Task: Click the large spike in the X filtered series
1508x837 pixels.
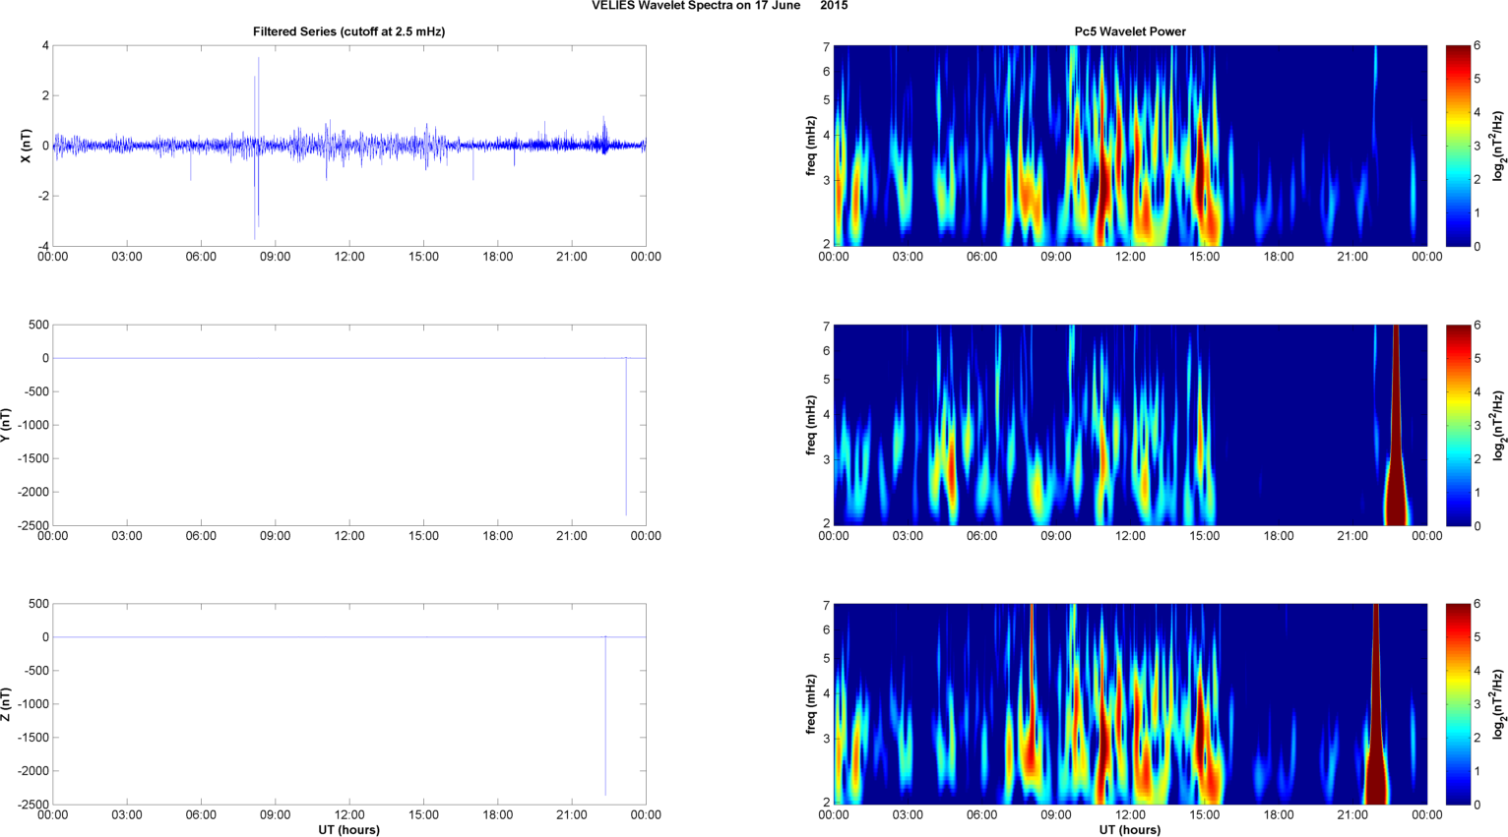Action: [x=257, y=148]
